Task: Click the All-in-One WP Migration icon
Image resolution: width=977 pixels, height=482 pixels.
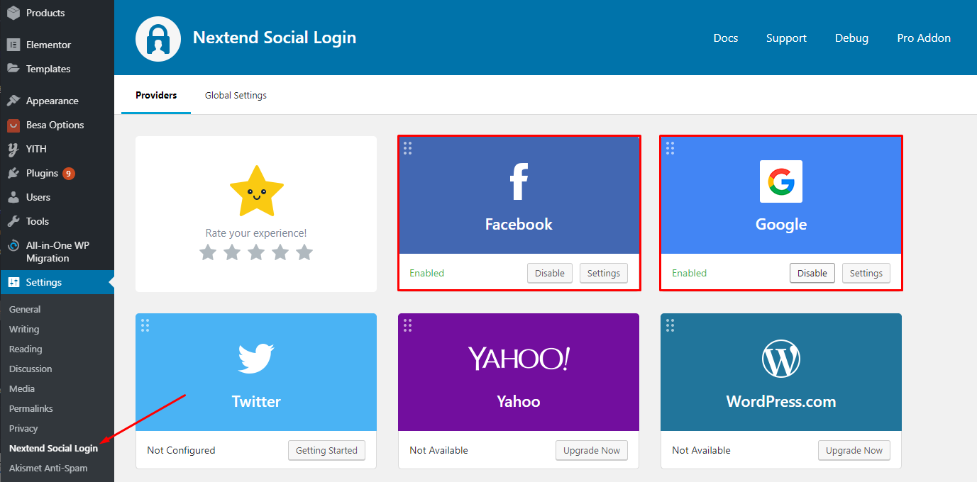Action: pos(13,245)
